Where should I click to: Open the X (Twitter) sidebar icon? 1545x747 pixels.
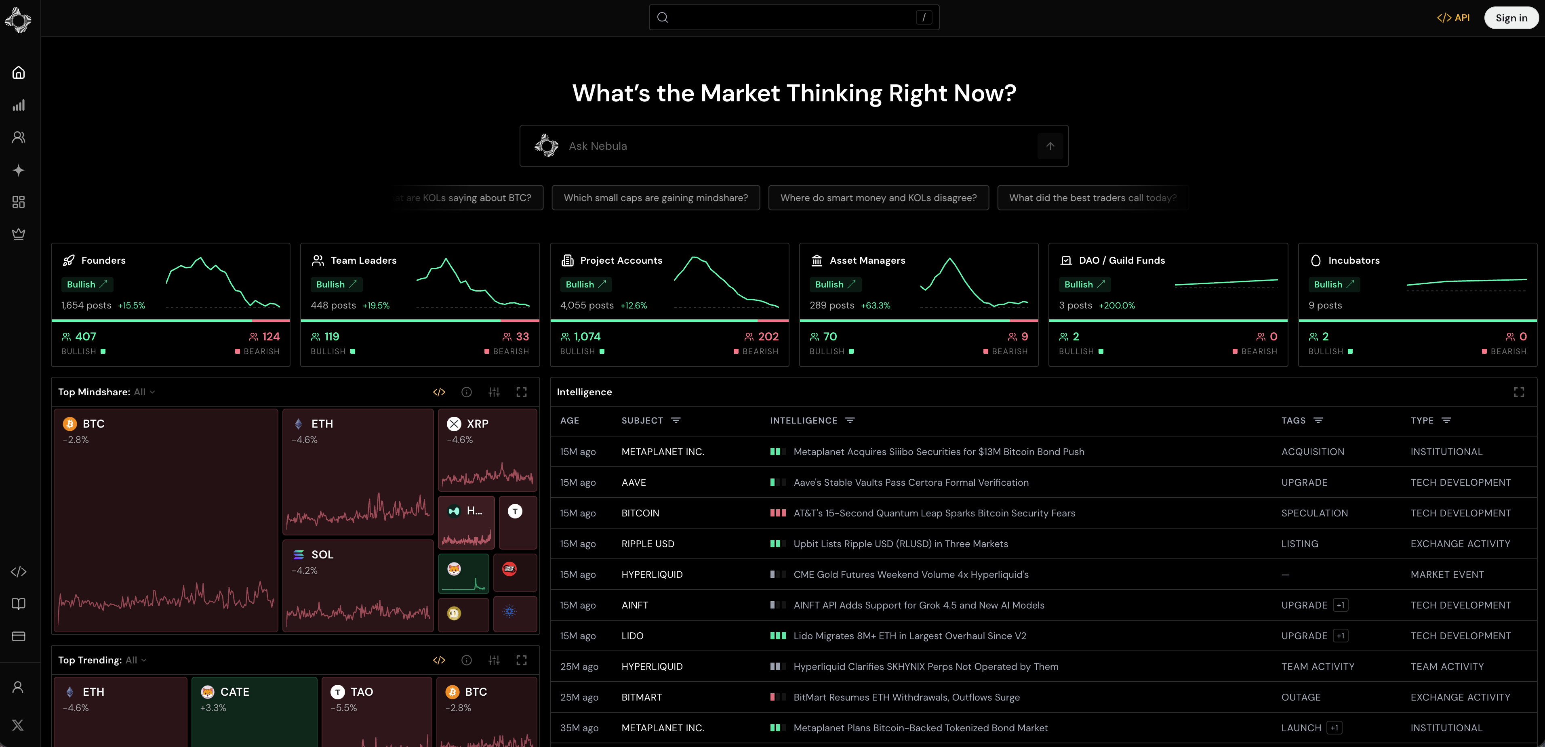tap(18, 725)
